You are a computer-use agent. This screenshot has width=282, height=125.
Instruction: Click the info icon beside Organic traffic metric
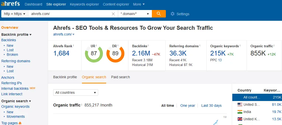coord(274,45)
